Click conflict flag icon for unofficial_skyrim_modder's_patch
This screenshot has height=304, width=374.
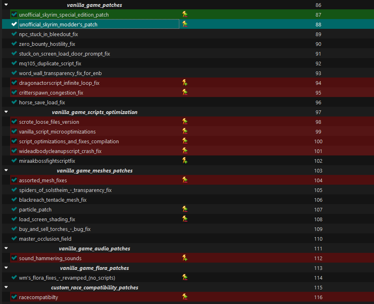tap(185, 24)
